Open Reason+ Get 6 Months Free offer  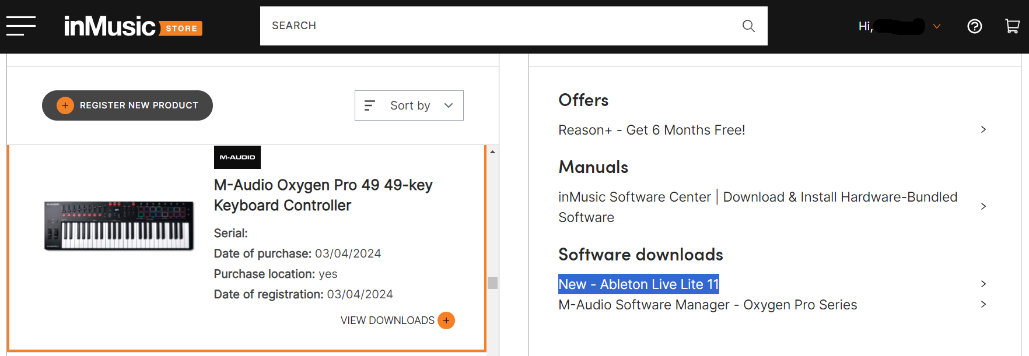(652, 130)
